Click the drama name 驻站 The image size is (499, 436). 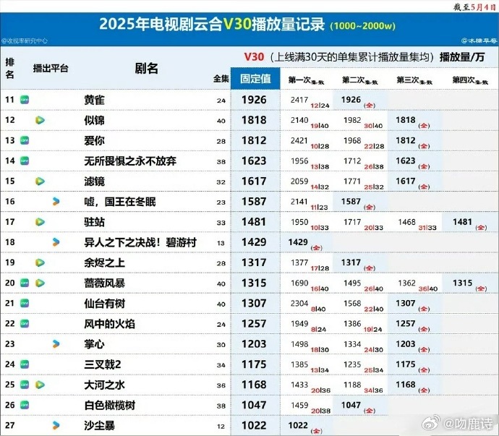tap(95, 222)
